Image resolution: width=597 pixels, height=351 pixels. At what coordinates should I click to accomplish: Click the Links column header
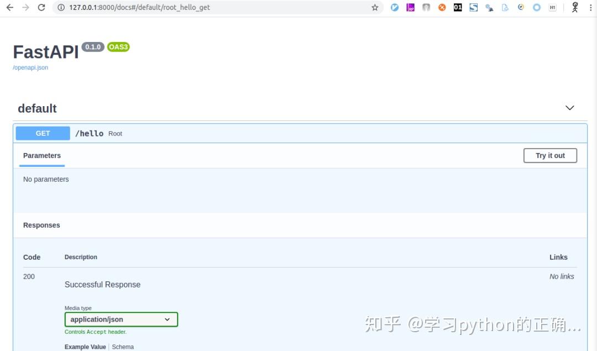coord(558,257)
